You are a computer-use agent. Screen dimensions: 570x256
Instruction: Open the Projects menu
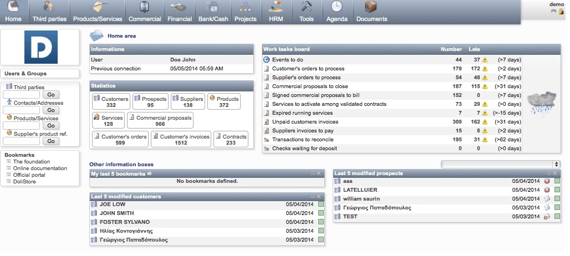tap(246, 12)
